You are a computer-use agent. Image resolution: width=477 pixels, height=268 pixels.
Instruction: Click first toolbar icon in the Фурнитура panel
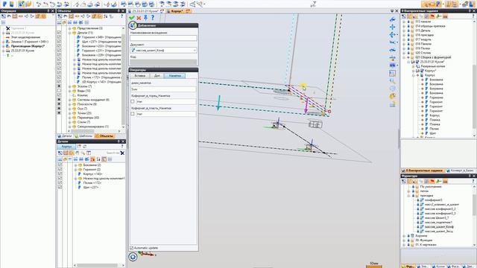pos(404,181)
